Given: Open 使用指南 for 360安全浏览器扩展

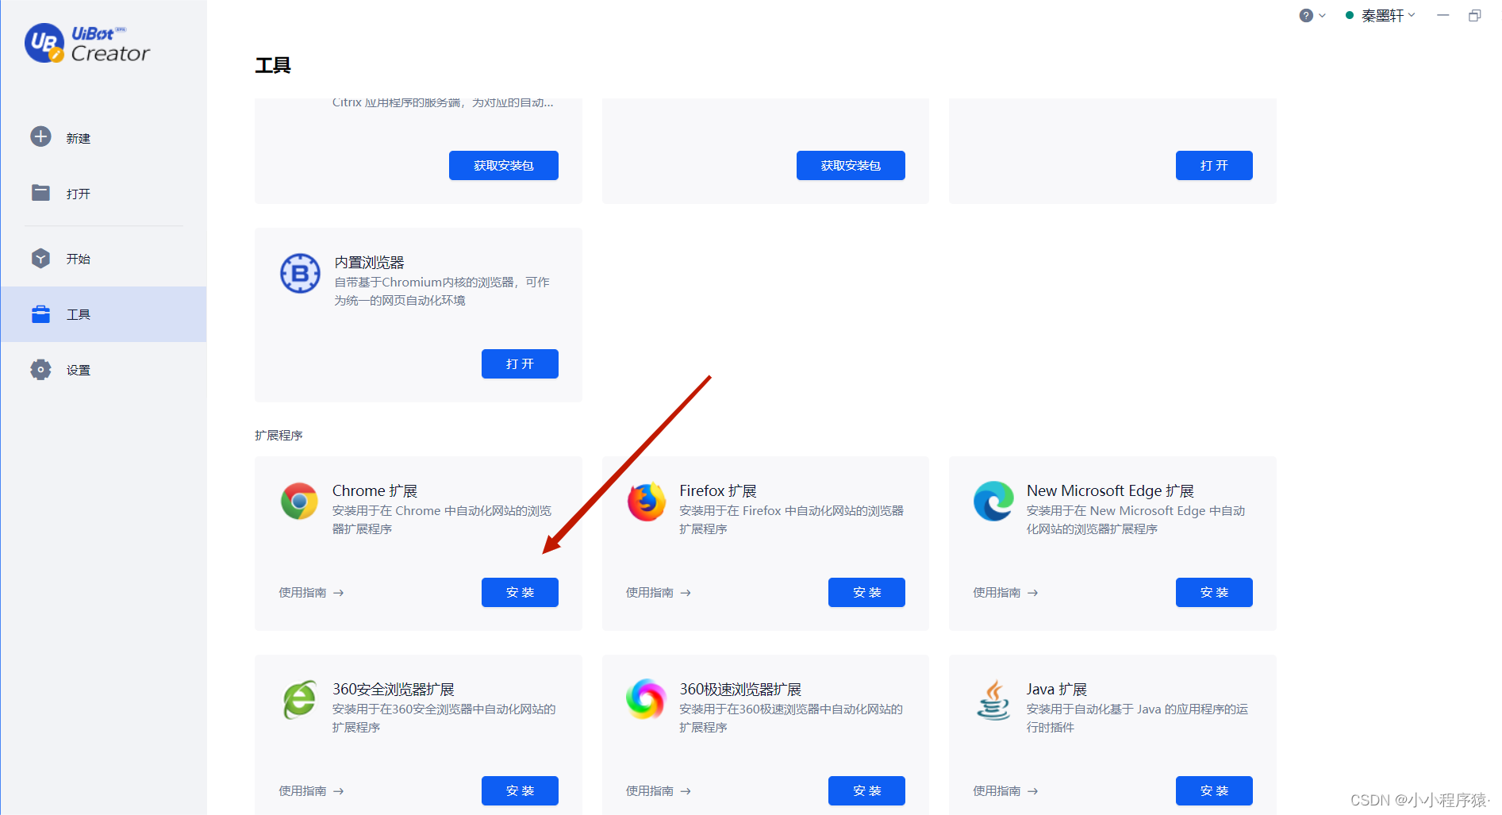Looking at the screenshot, I should click(311, 791).
